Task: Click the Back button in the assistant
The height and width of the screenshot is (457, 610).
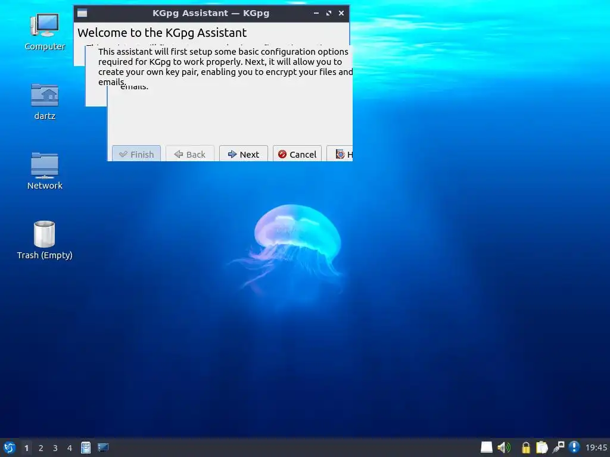Action: tap(190, 154)
